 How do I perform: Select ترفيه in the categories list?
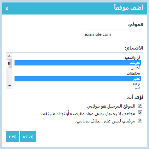click(78, 84)
